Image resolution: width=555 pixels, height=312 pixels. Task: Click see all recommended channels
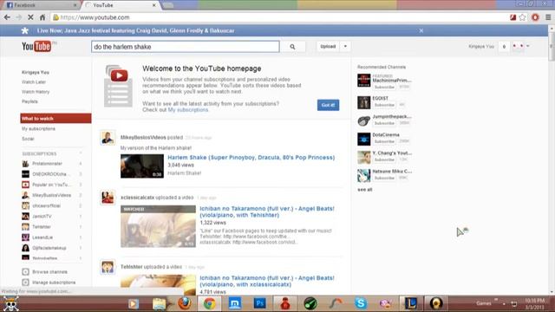coord(364,190)
